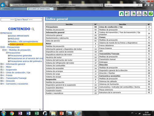154x116 pixels.
Task: Click the export page toolbar icon
Action: pyautogui.click(x=145, y=14)
